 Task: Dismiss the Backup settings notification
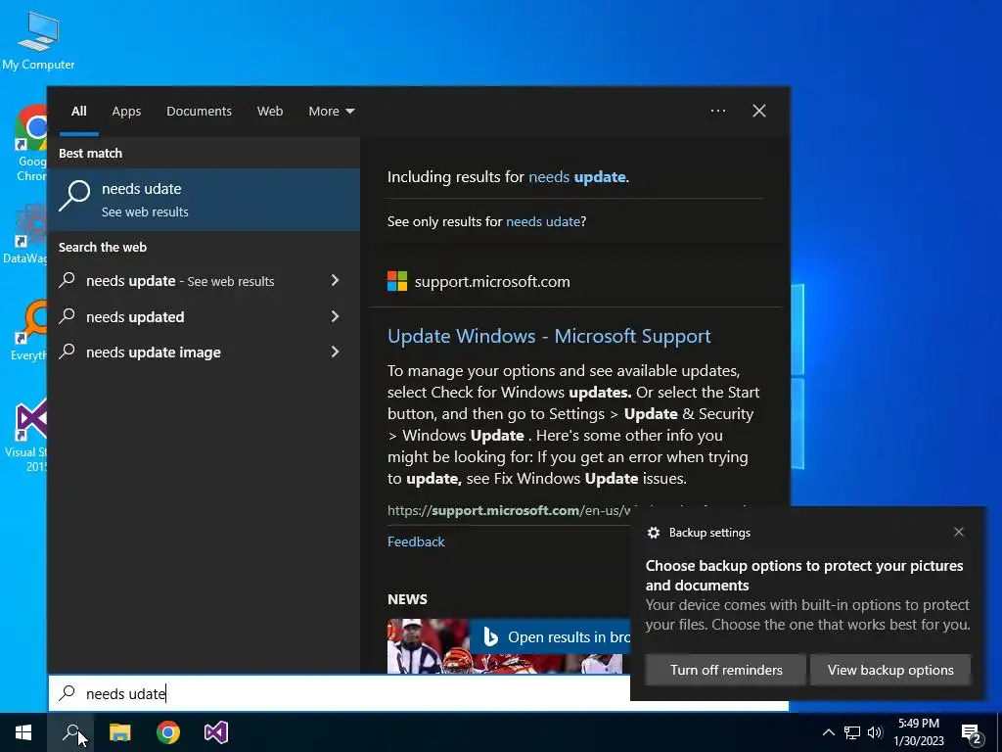coord(959,532)
